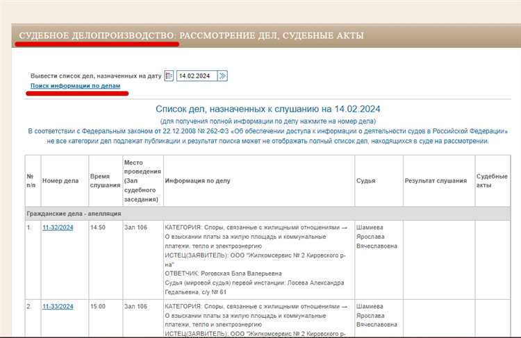
Task: Click hearing time 14:50
Action: [98, 228]
